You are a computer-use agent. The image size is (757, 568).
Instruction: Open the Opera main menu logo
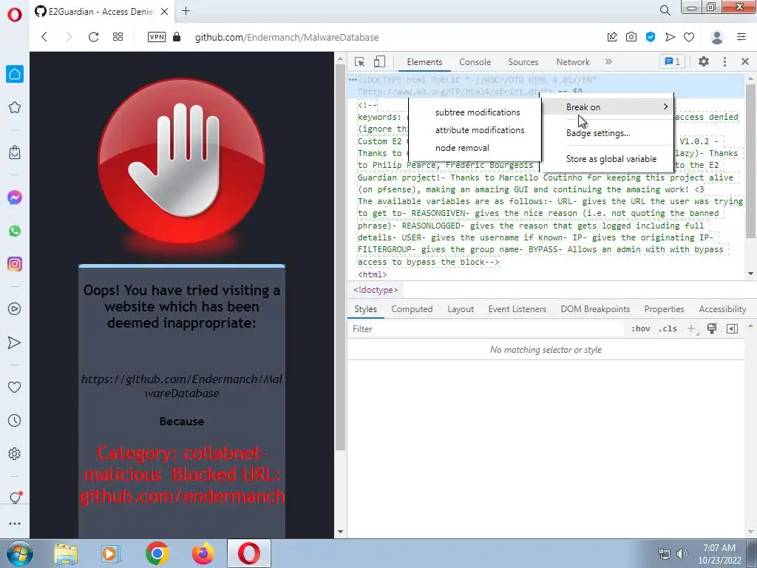(15, 15)
